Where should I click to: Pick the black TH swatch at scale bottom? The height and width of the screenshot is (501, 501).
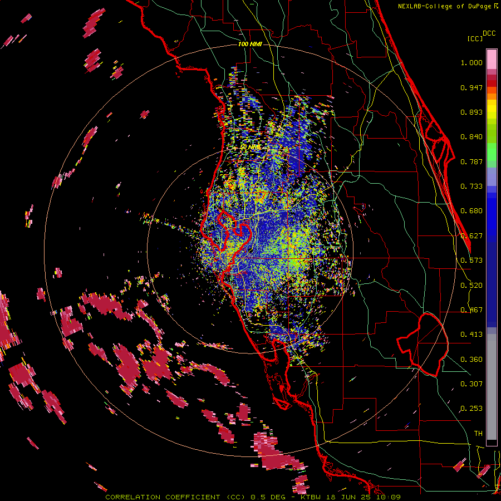pyautogui.click(x=492, y=443)
